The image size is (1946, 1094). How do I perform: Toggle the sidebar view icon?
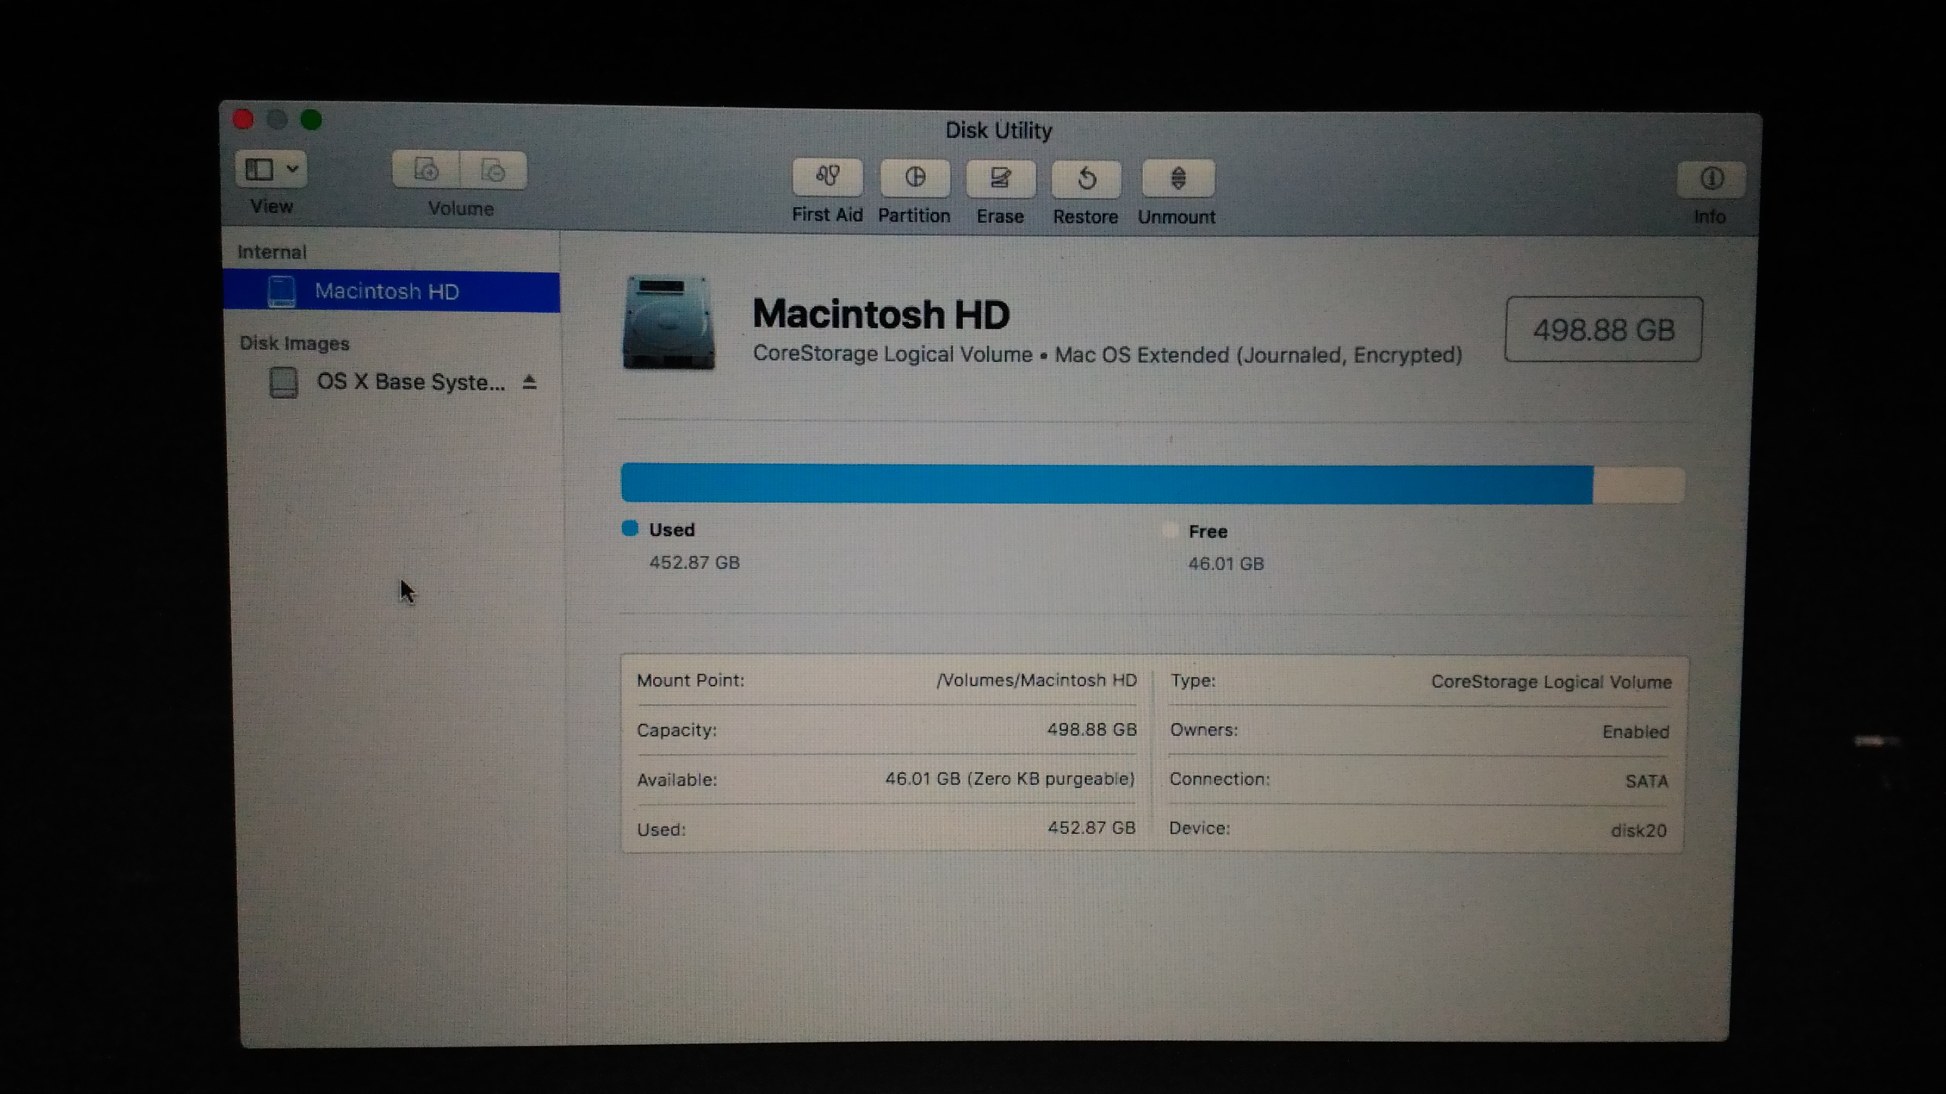tap(259, 169)
